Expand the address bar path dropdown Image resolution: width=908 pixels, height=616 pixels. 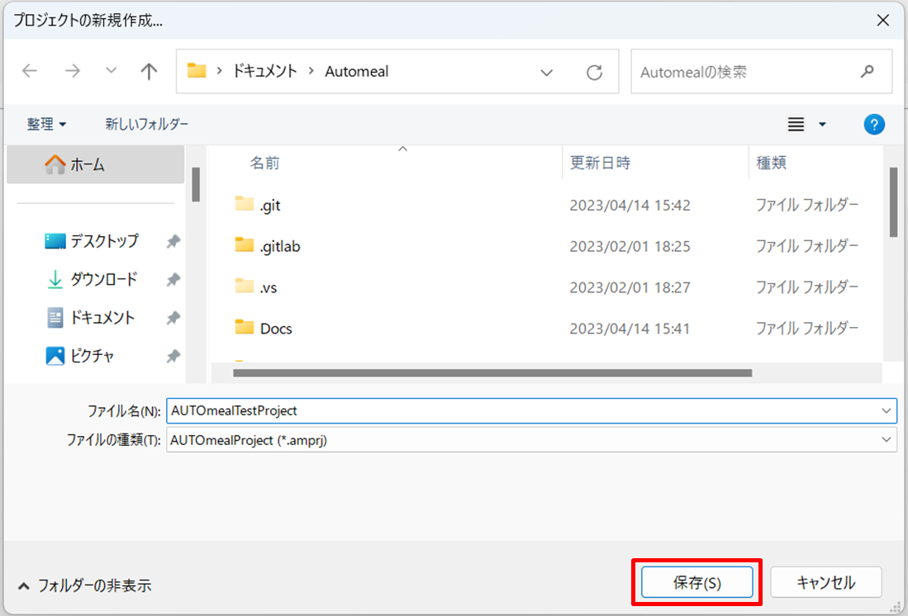pos(546,73)
